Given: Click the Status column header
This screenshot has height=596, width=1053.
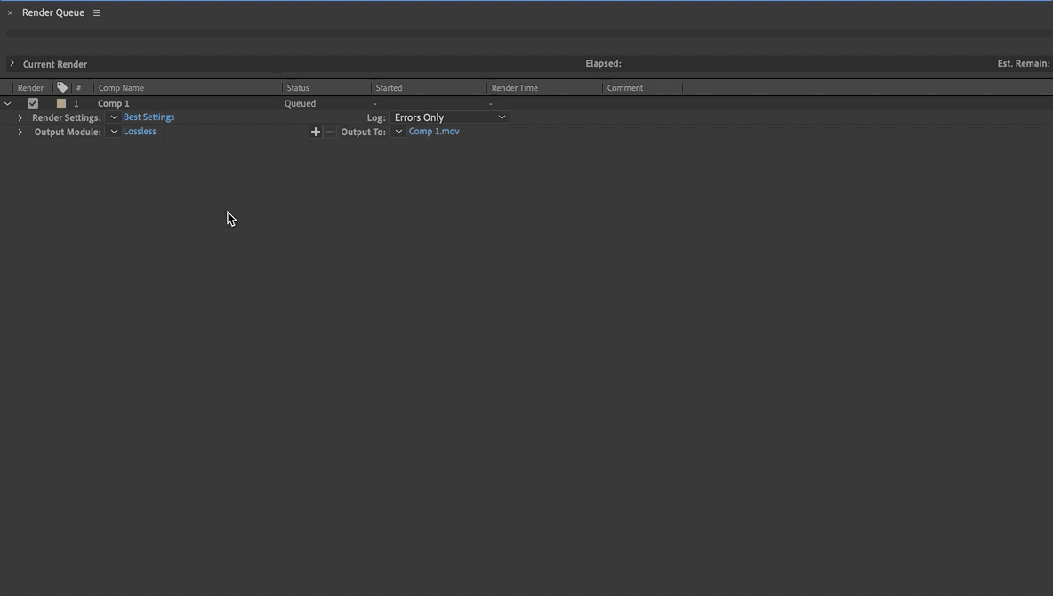Looking at the screenshot, I should tap(298, 88).
